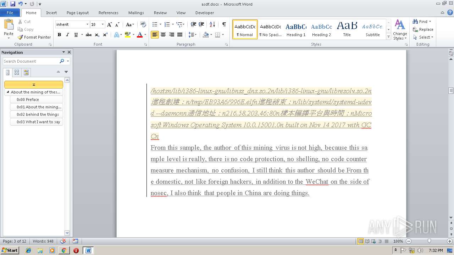Open the line spacing dropdown
The width and height of the screenshot is (454, 255).
192,35
